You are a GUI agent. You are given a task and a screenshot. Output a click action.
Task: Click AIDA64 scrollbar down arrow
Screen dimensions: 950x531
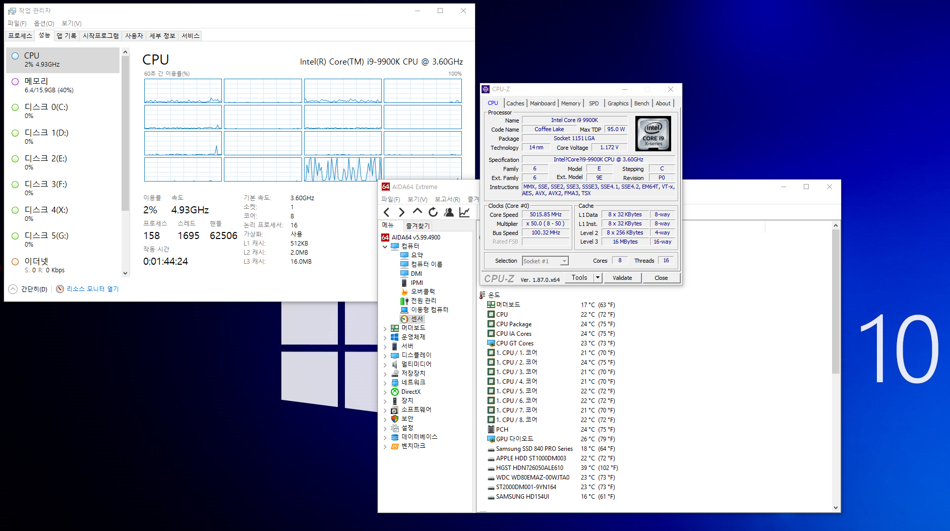[836, 508]
